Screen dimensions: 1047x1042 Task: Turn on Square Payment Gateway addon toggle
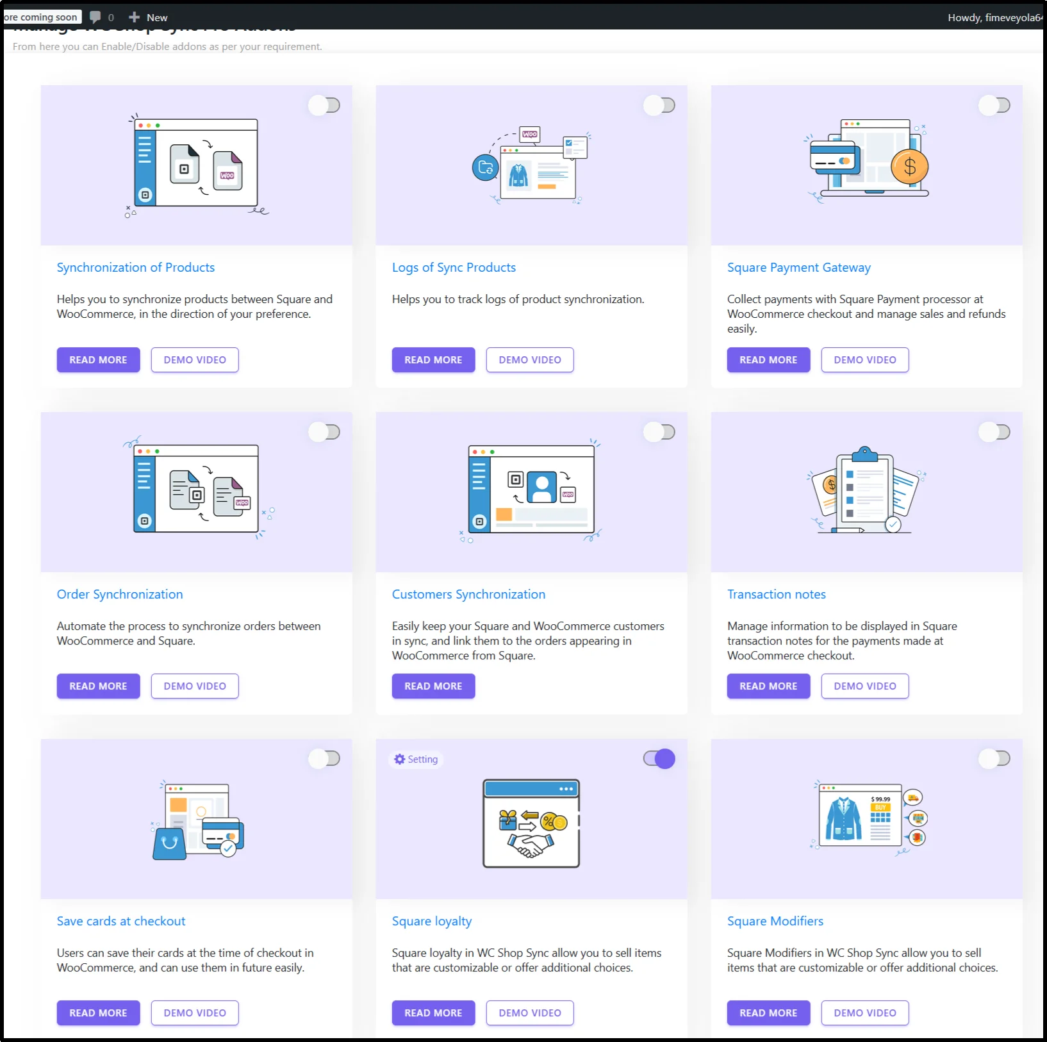tap(994, 105)
